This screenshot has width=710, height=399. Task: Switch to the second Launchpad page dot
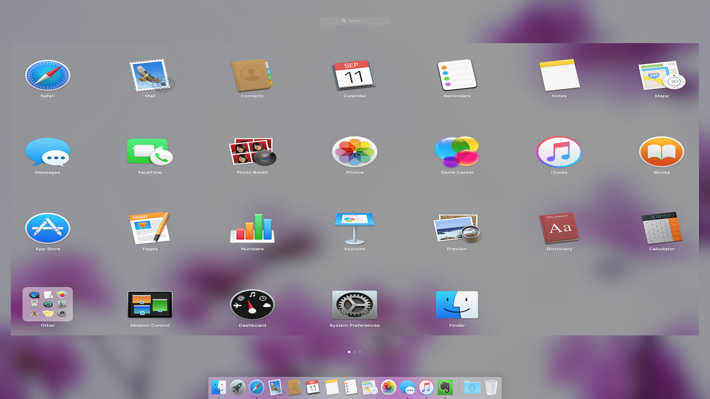[x=355, y=352]
